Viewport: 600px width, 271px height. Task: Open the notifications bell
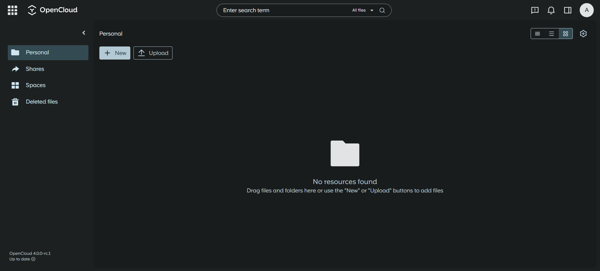(x=551, y=10)
